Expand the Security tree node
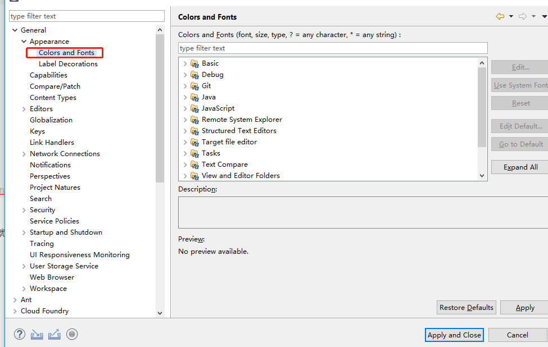 (24, 210)
